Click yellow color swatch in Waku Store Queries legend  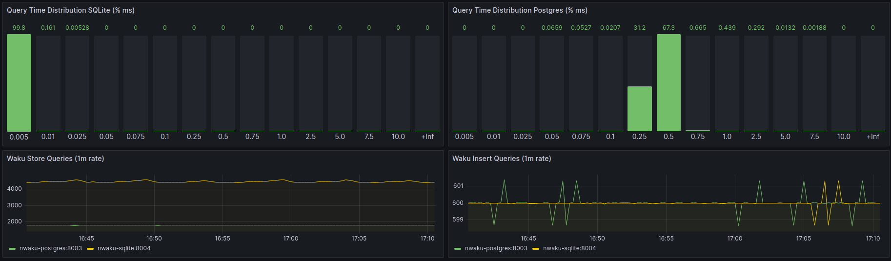tap(90, 249)
